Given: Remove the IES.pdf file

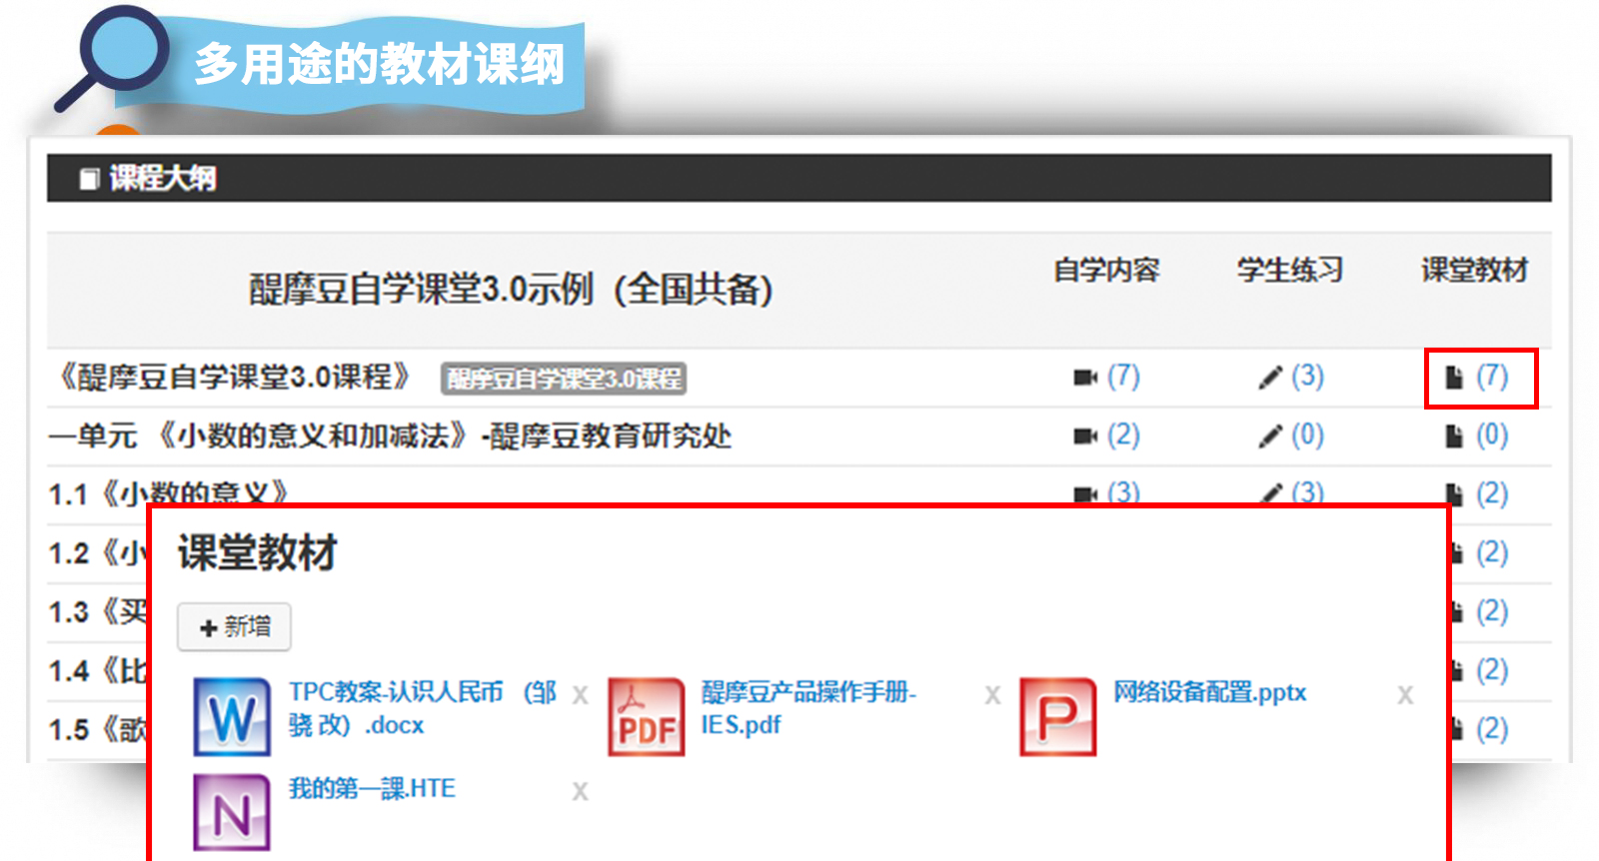Looking at the screenshot, I should coord(992,695).
